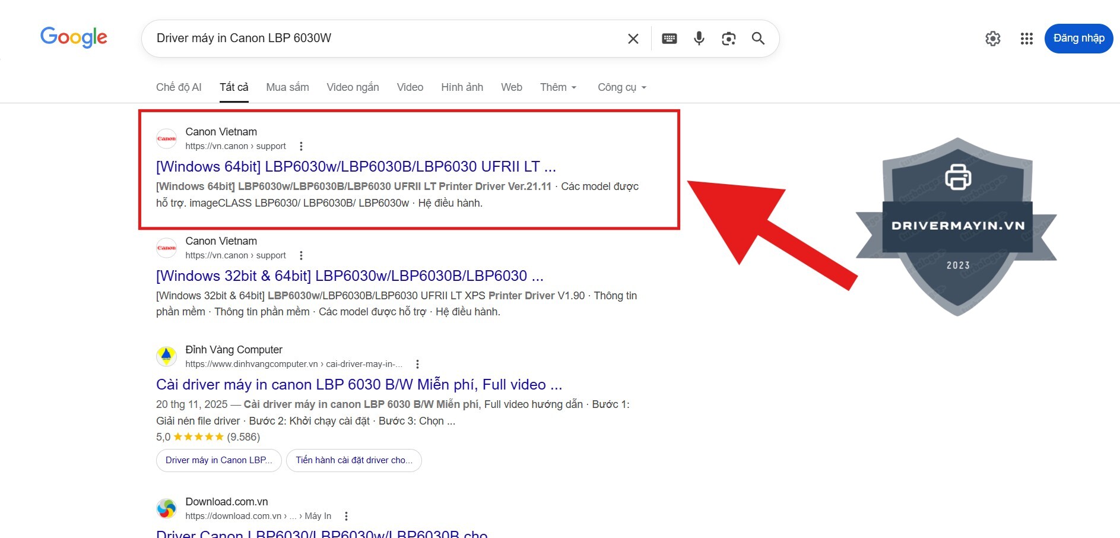Switch to the Hình ảnh tab
Viewport: 1120px width, 538px height.
coord(462,87)
